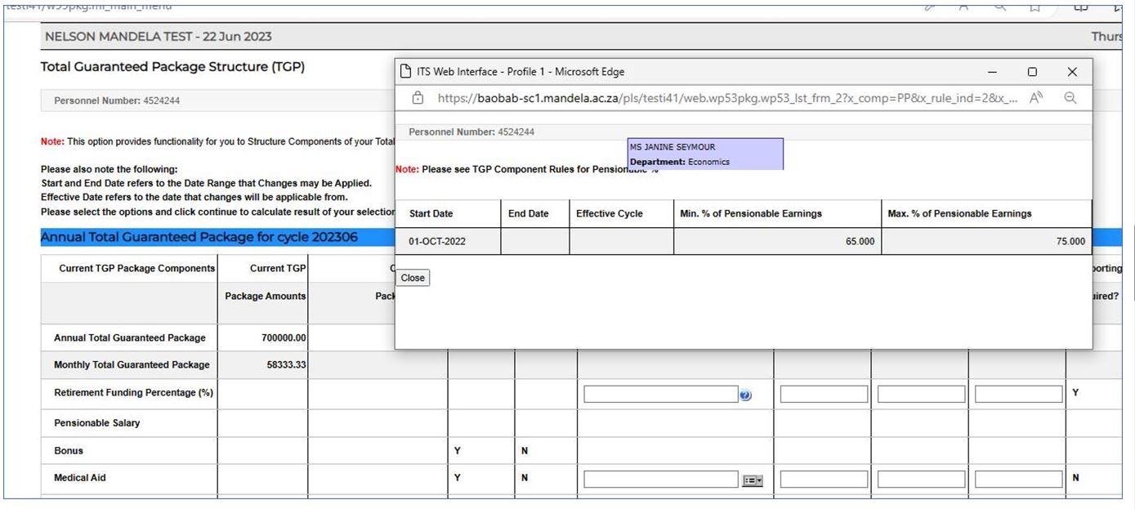Click fourth input box in Retirement Funding row
The image size is (1135, 509).
[1018, 395]
